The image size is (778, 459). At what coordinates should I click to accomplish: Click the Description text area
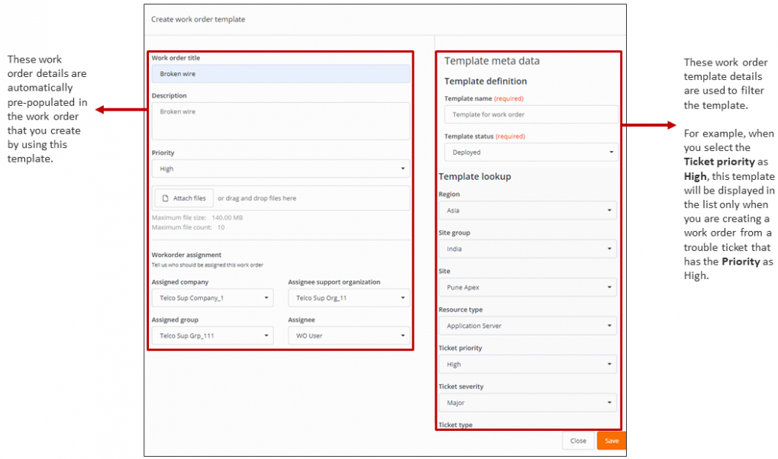point(281,121)
